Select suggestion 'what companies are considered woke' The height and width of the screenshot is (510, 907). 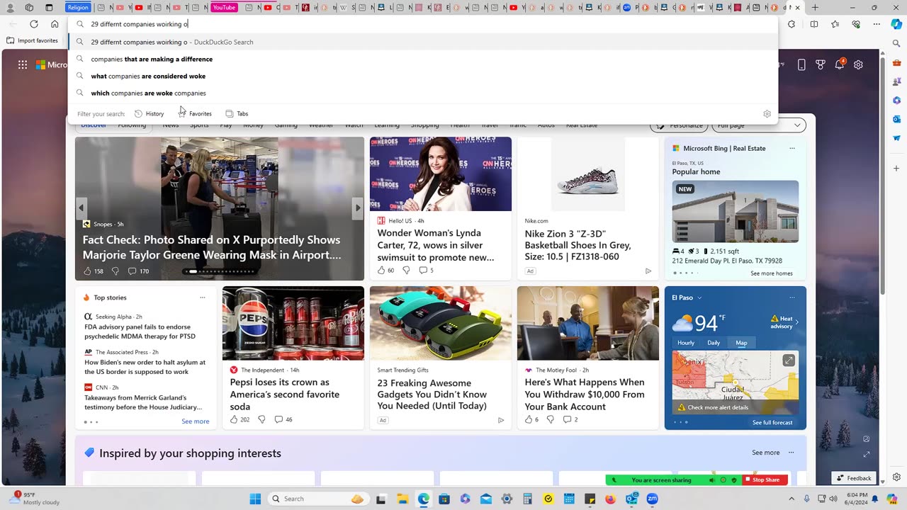click(x=423, y=76)
